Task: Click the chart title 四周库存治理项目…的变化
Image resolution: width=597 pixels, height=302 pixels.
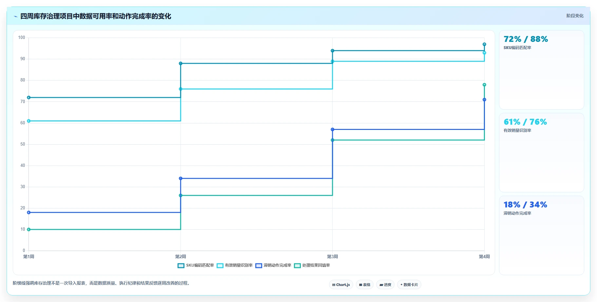Action: coord(96,16)
